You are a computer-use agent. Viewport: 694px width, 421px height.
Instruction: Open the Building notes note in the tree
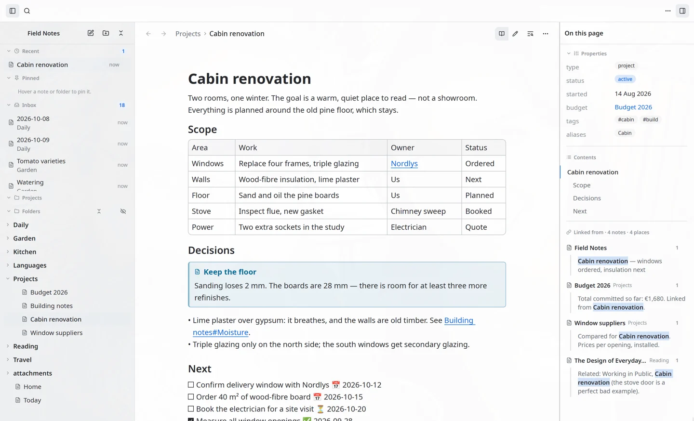pyautogui.click(x=52, y=306)
